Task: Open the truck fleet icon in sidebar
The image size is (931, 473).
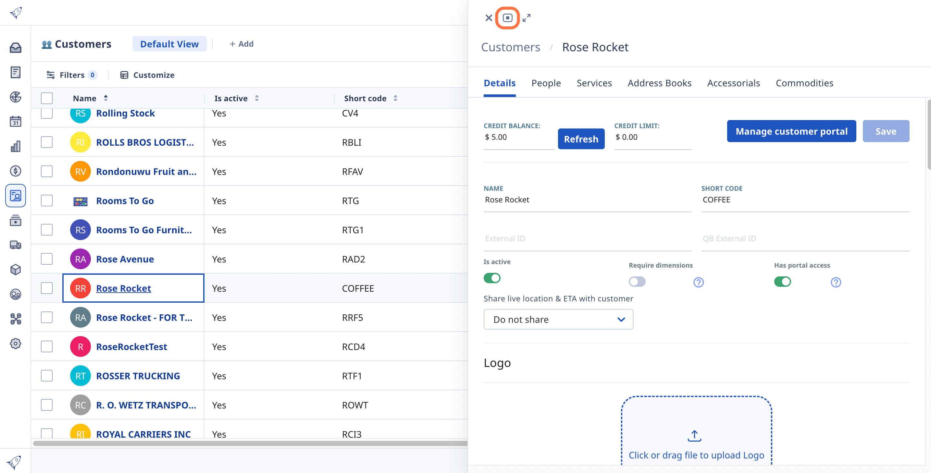Action: point(16,245)
